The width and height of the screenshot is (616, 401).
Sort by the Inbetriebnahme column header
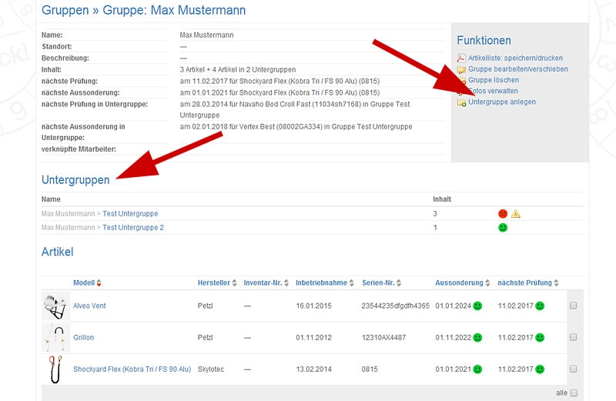[x=321, y=283]
